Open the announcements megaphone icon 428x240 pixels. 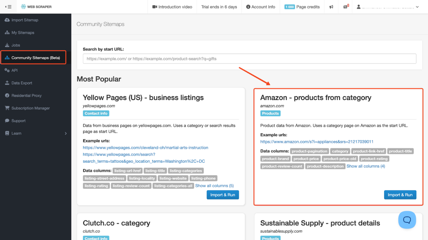tap(331, 7)
